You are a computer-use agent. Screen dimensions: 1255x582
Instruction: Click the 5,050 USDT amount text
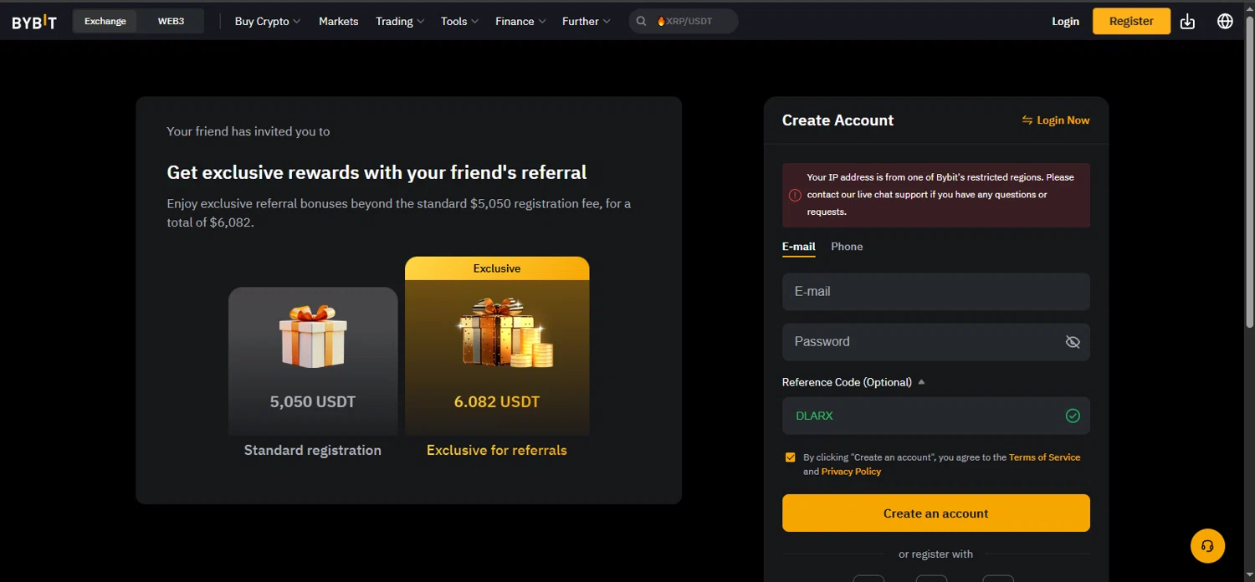point(313,402)
